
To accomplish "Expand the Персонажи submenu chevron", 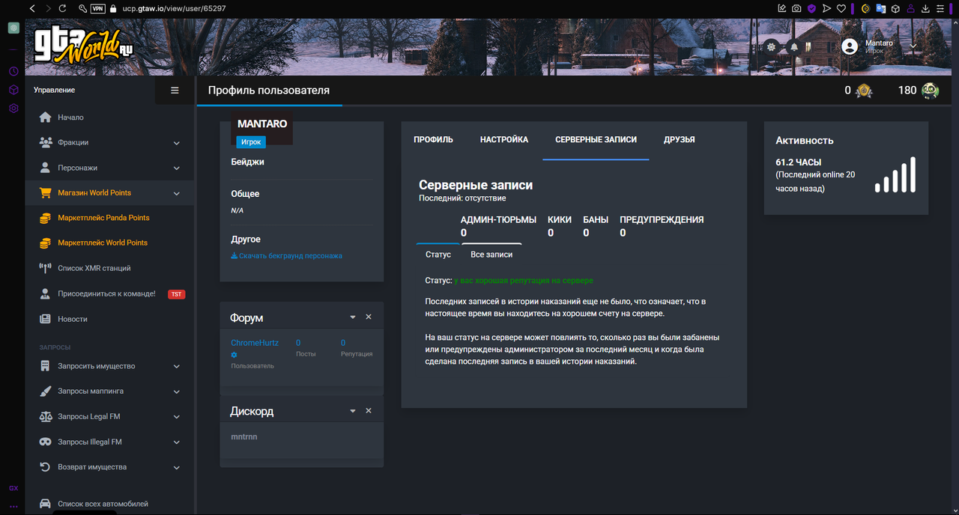I will [x=177, y=168].
